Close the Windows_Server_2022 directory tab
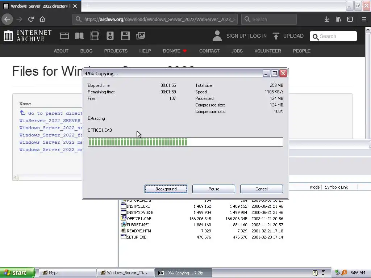371x278 pixels. click(x=75, y=6)
